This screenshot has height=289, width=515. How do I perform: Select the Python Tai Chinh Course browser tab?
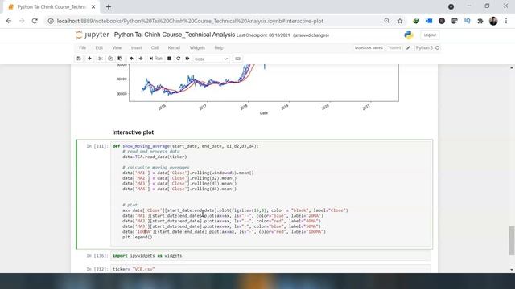pyautogui.click(x=51, y=7)
